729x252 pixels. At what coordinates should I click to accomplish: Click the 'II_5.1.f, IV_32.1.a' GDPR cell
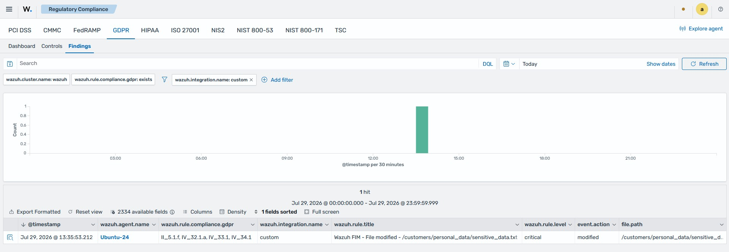[208, 237]
